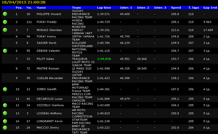The width and height of the screenshot is (218, 134).
Task: Click the green status dot for PHILIPPE Vincent
Action: (5, 14)
